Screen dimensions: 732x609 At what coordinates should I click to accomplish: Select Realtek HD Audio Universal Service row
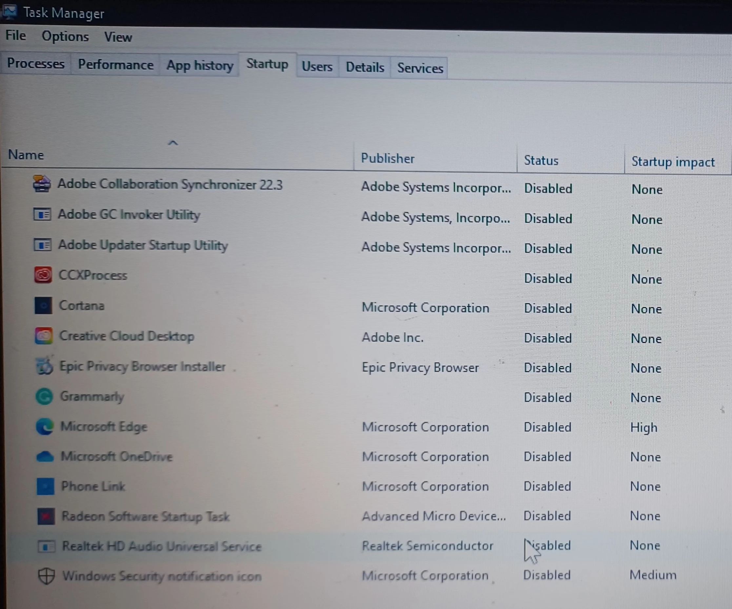click(161, 546)
